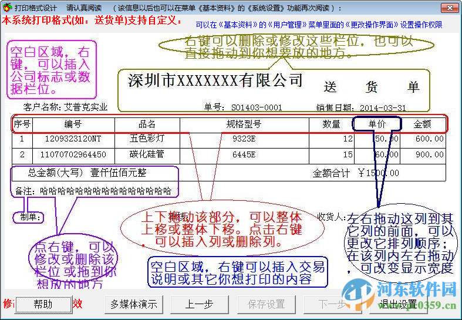Click the 金额合计 total field

[356, 173]
